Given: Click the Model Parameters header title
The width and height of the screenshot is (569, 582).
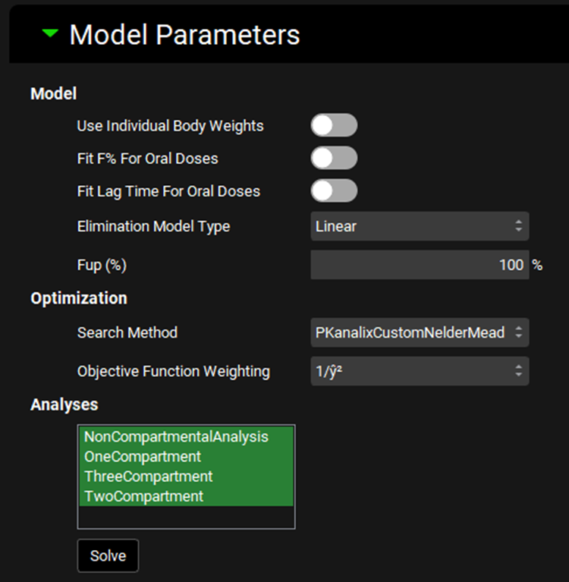Looking at the screenshot, I should (184, 35).
